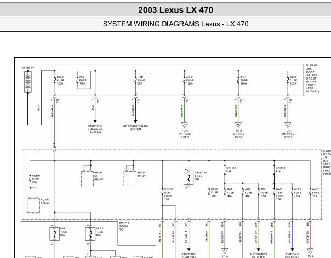The width and height of the screenshot is (331, 258).
Task: Click the BLU/BLK wire label
Action: [133, 110]
